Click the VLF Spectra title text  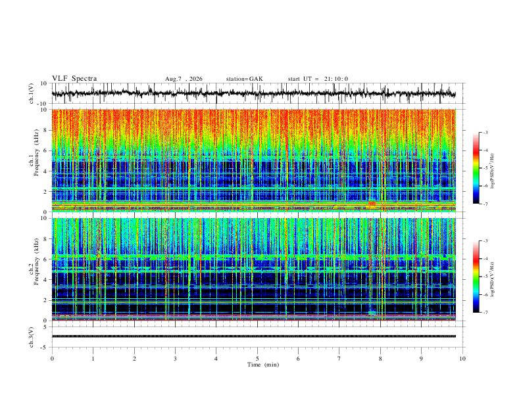coord(74,79)
